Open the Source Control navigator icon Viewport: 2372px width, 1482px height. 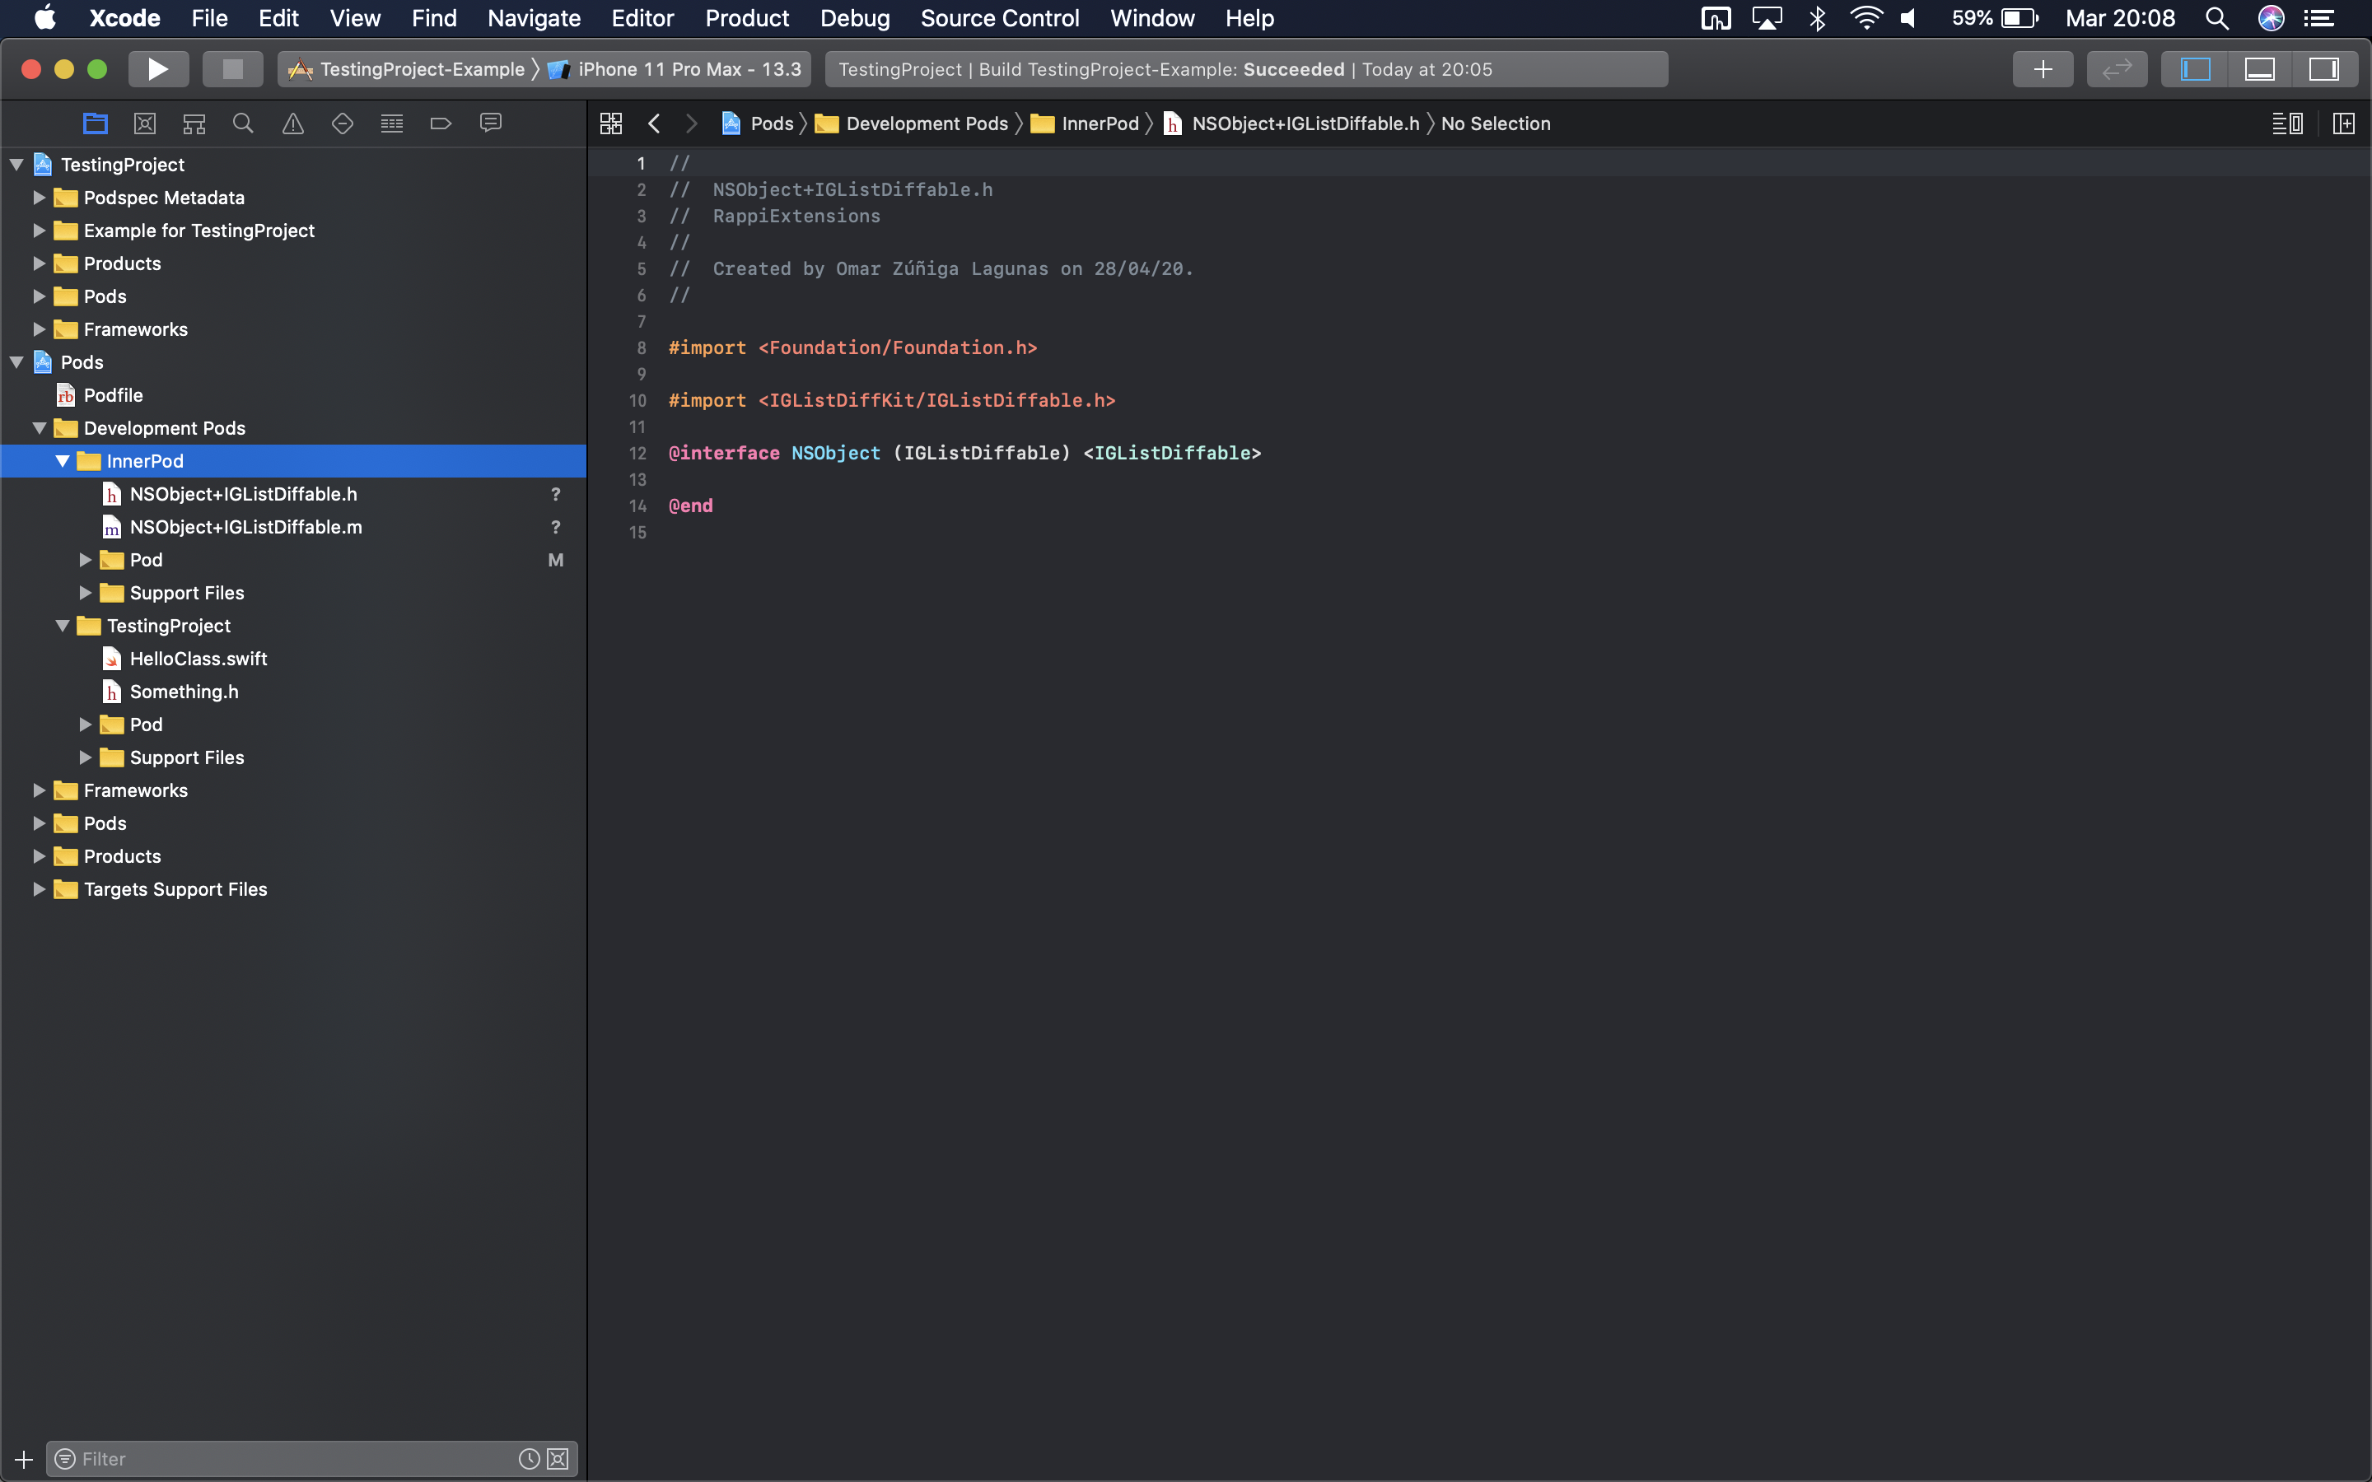(145, 123)
